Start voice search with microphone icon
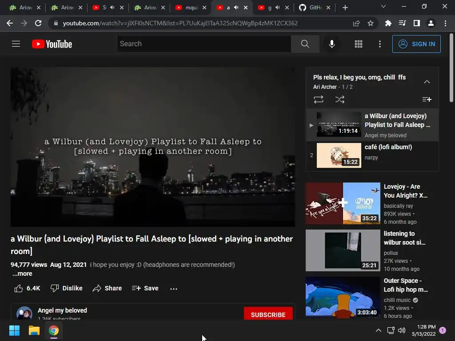Viewport: 455px width, 341px height. point(331,44)
